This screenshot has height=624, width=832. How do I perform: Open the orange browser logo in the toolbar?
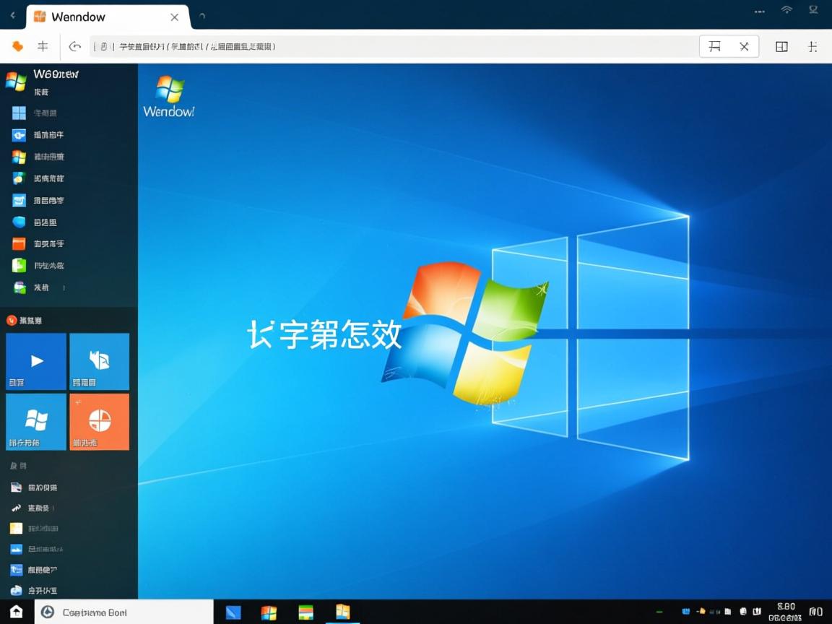pyautogui.click(x=17, y=45)
